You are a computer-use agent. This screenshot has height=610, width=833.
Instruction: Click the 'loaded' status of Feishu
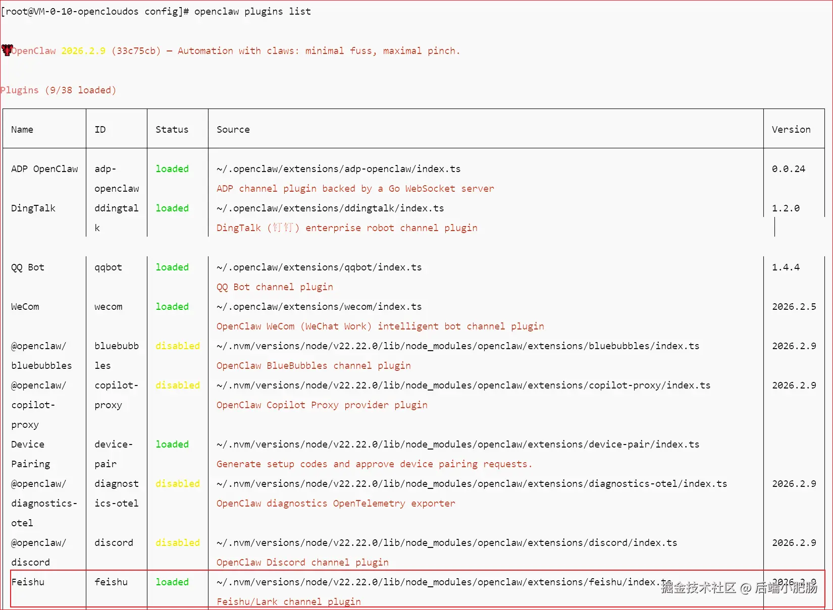(172, 582)
